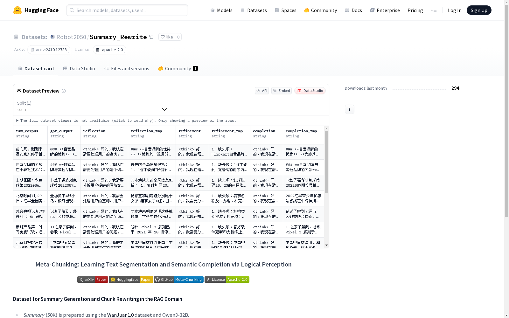
Task: Click the cell starting with 北京时间7月29
Action: 30,198
